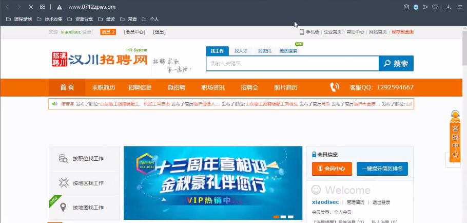Switch to the 找人才 search tab
The height and width of the screenshot is (223, 467).
[x=241, y=51]
